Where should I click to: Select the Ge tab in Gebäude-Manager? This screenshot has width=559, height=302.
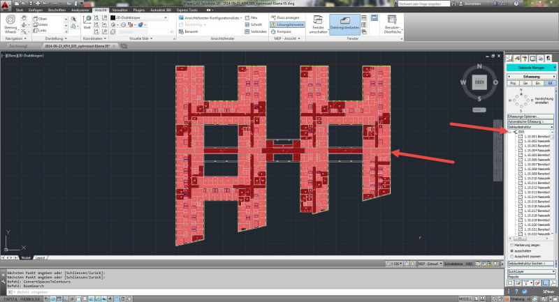point(525,83)
